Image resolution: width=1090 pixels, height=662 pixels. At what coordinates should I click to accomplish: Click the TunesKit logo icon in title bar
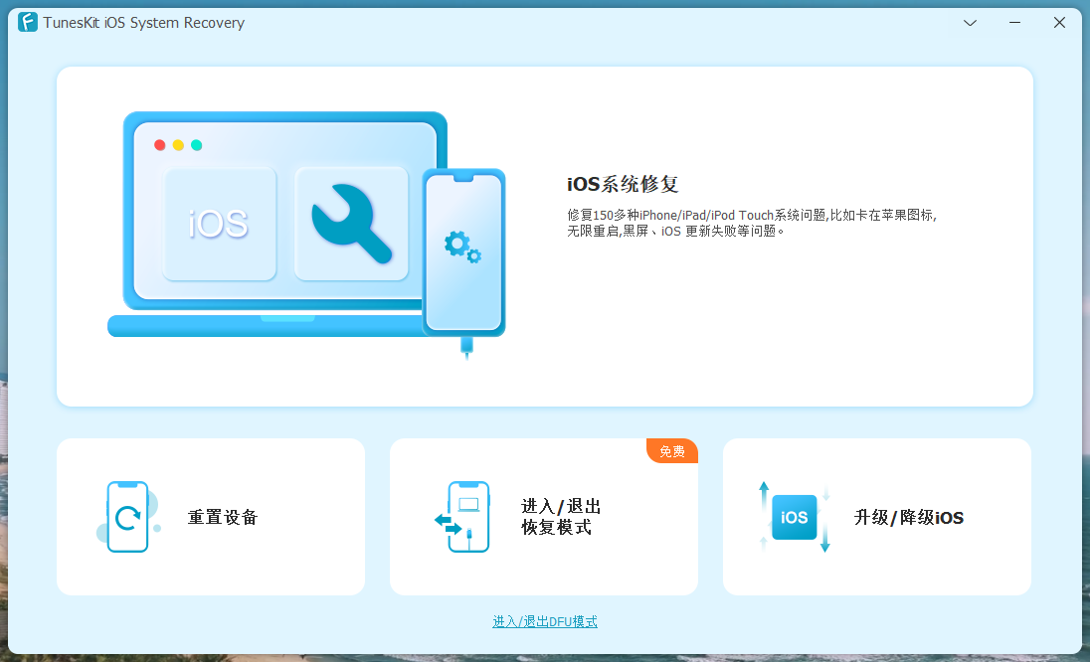pyautogui.click(x=28, y=22)
